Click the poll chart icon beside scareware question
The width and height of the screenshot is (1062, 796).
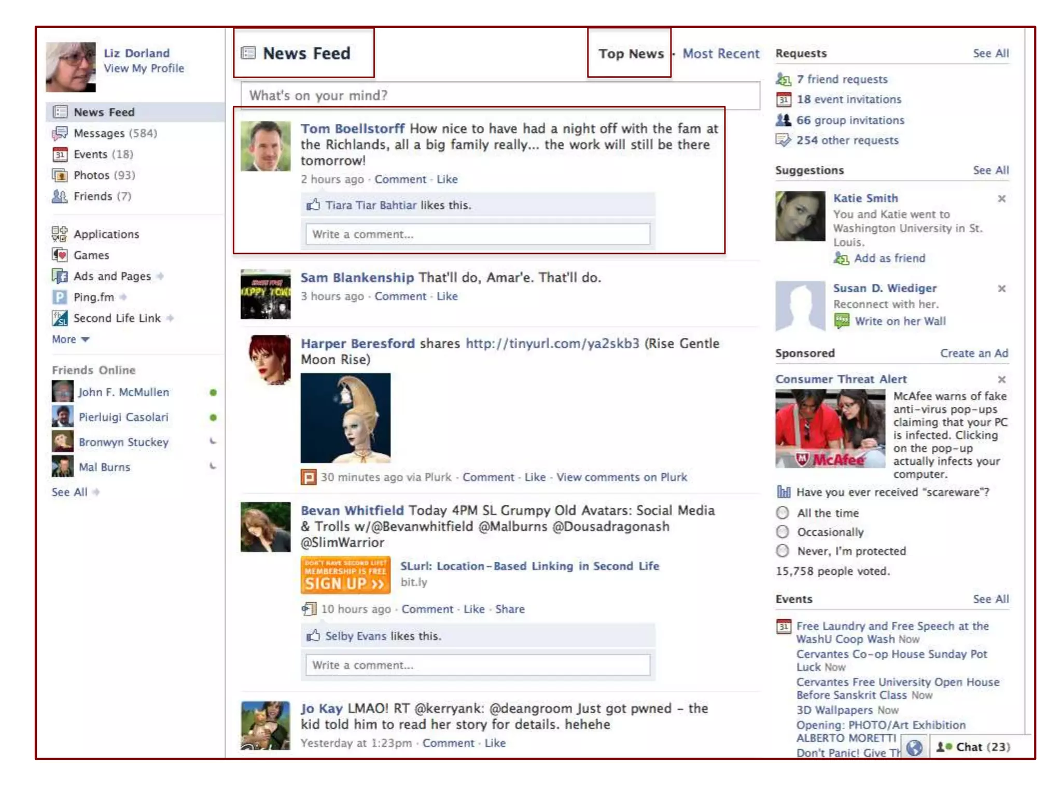coord(784,492)
